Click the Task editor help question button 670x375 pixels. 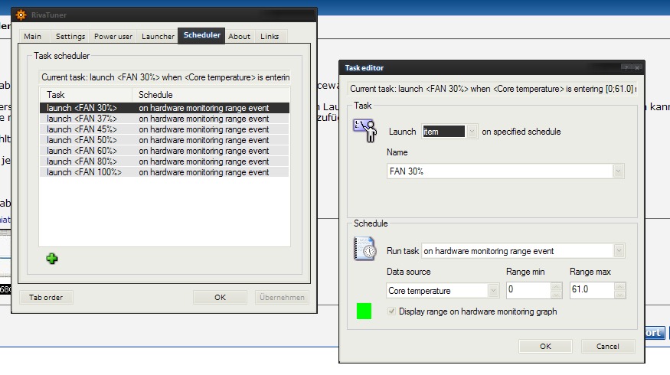(x=626, y=67)
